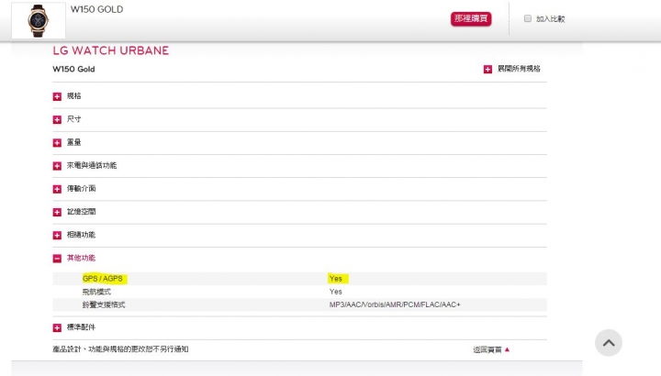The width and height of the screenshot is (661, 376).
Task: Click the 尺寸 section label
Action: click(x=73, y=119)
